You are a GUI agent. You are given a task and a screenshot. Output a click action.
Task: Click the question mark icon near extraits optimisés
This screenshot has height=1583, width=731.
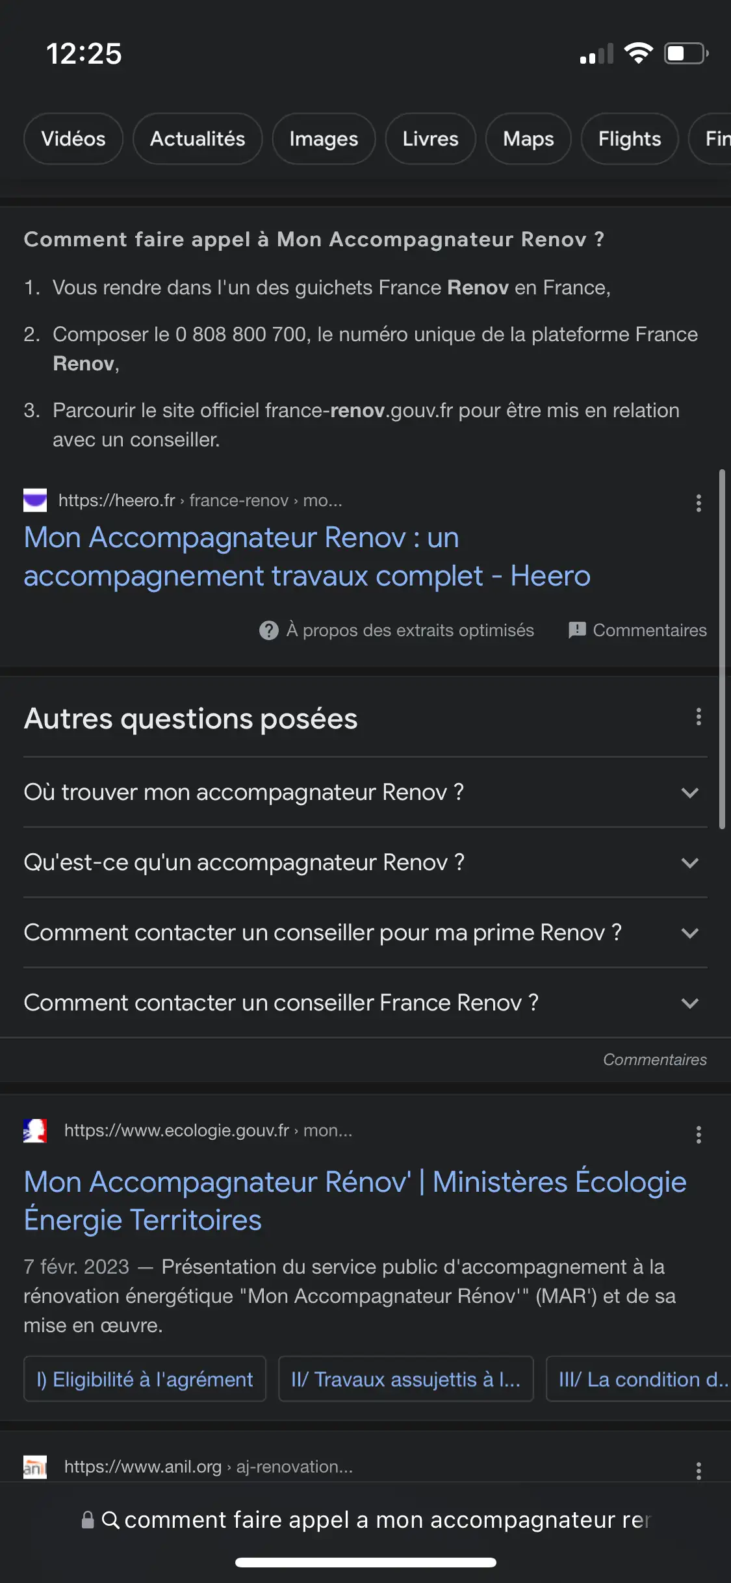[x=268, y=630]
